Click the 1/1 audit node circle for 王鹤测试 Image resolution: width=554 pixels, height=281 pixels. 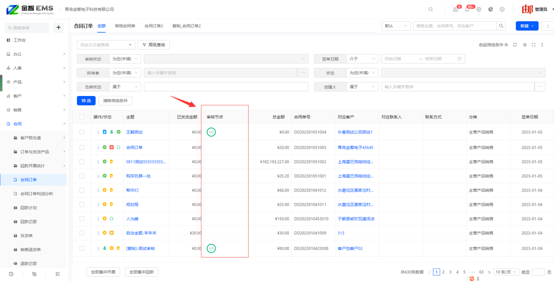pyautogui.click(x=211, y=132)
